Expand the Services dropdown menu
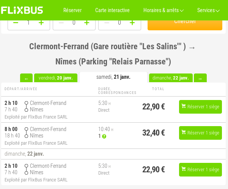The height and width of the screenshot is (189, 228). [208, 10]
